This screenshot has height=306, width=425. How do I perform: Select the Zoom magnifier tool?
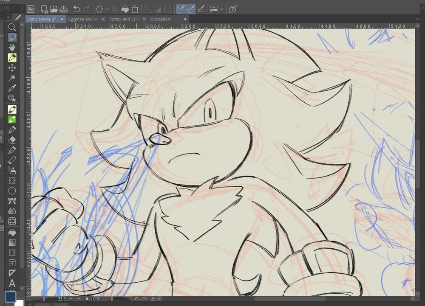coord(12,27)
